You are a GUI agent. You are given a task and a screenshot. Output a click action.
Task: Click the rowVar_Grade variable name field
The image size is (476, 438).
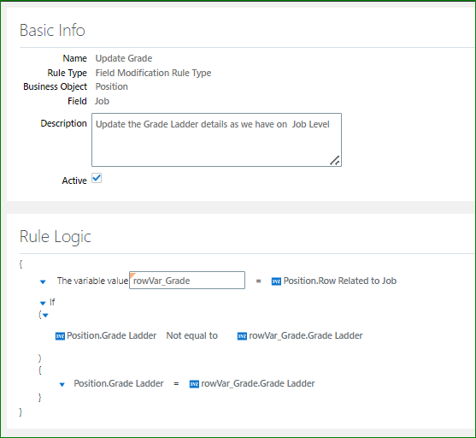click(x=187, y=281)
